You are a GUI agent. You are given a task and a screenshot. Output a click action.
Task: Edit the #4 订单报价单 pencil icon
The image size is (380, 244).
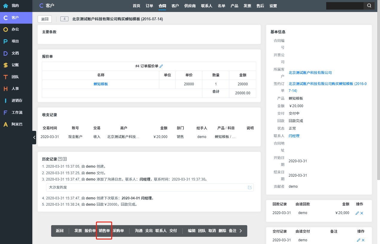click(161, 66)
